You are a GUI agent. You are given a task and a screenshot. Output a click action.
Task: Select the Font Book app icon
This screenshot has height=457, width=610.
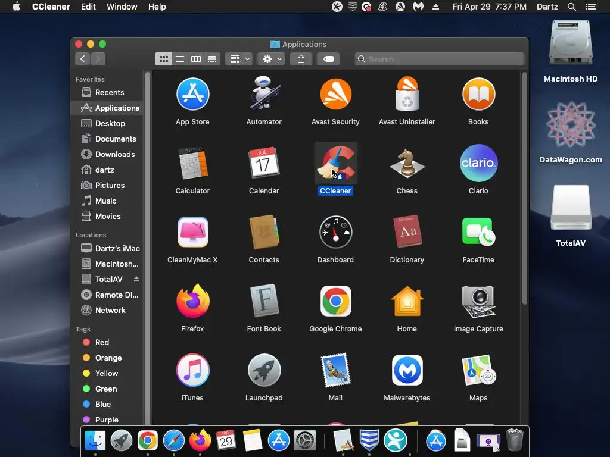264,301
